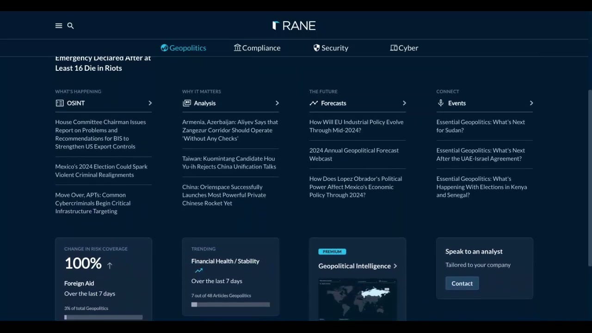
Task: Click the search magnifier icon
Action: click(x=71, y=26)
